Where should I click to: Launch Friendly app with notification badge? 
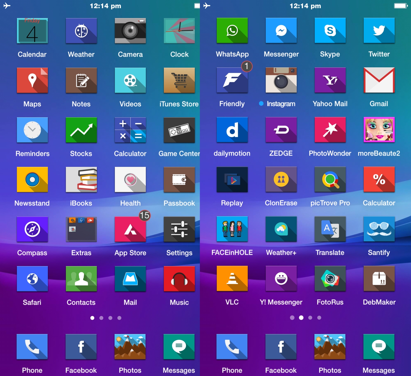pyautogui.click(x=232, y=80)
